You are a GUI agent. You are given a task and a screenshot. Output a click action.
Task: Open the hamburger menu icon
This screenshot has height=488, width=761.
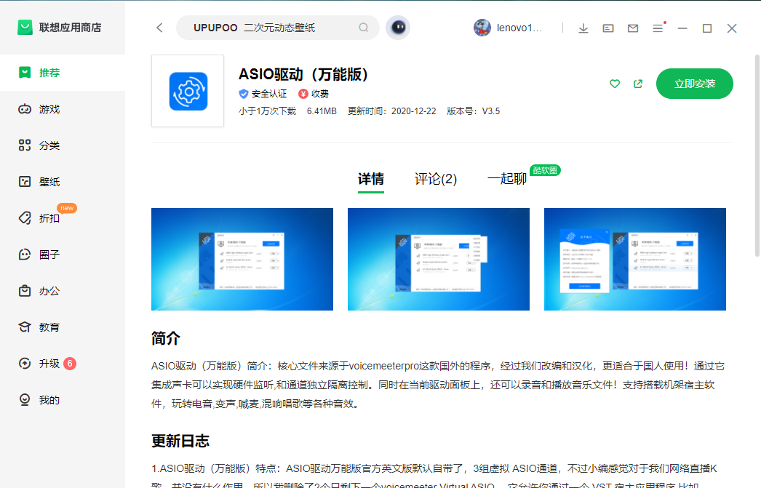[658, 28]
